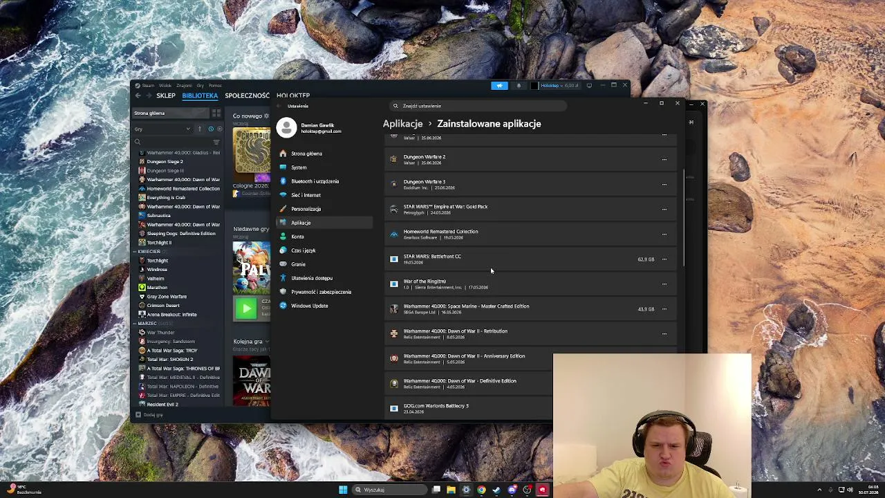Open options for Space Marine Master Crafted Edition
Image resolution: width=885 pixels, height=498 pixels.
[x=664, y=309]
